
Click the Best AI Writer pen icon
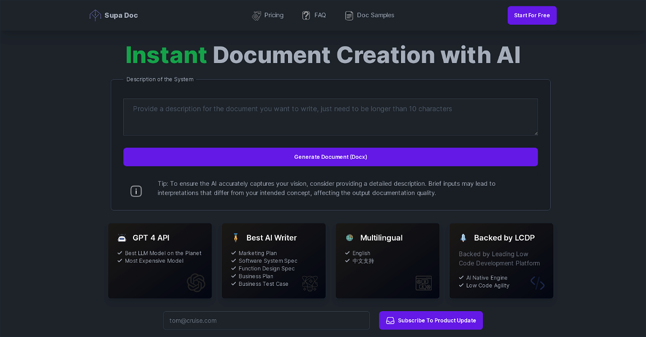pyautogui.click(x=236, y=238)
